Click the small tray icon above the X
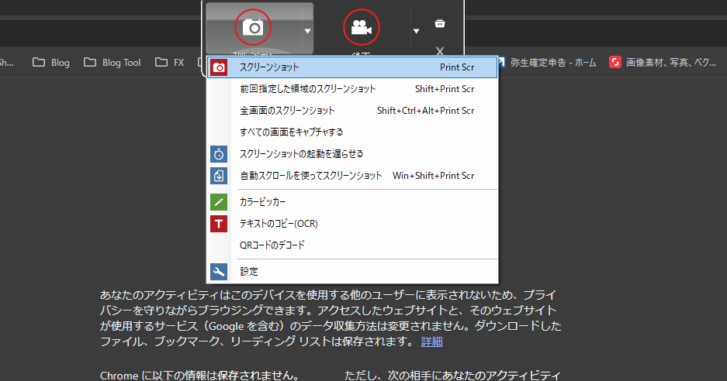 [x=440, y=23]
